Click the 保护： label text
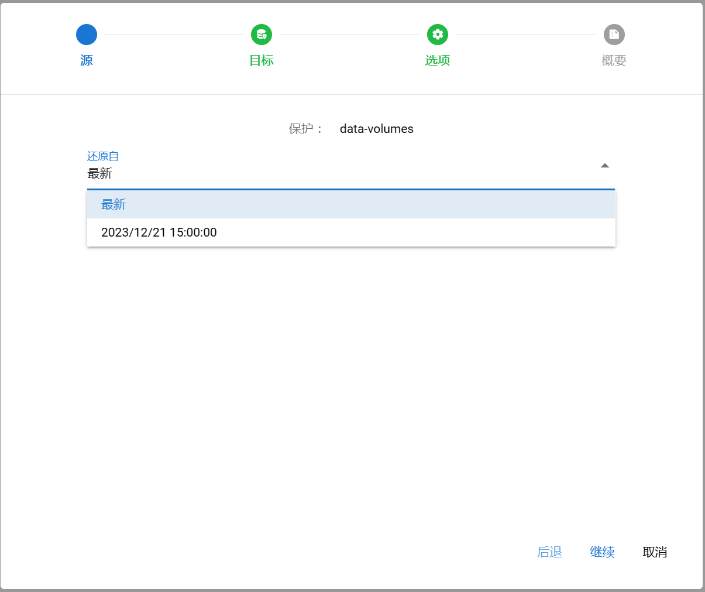Viewport: 705px width, 592px height. 305,129
